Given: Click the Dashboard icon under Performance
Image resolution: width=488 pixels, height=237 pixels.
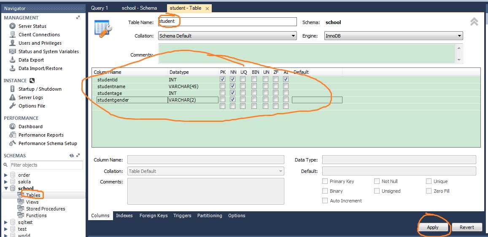Looking at the screenshot, I should [13, 126].
